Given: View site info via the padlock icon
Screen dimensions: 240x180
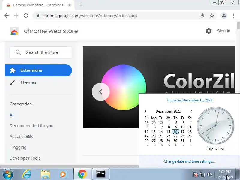Looking at the screenshot, I should [38, 16].
